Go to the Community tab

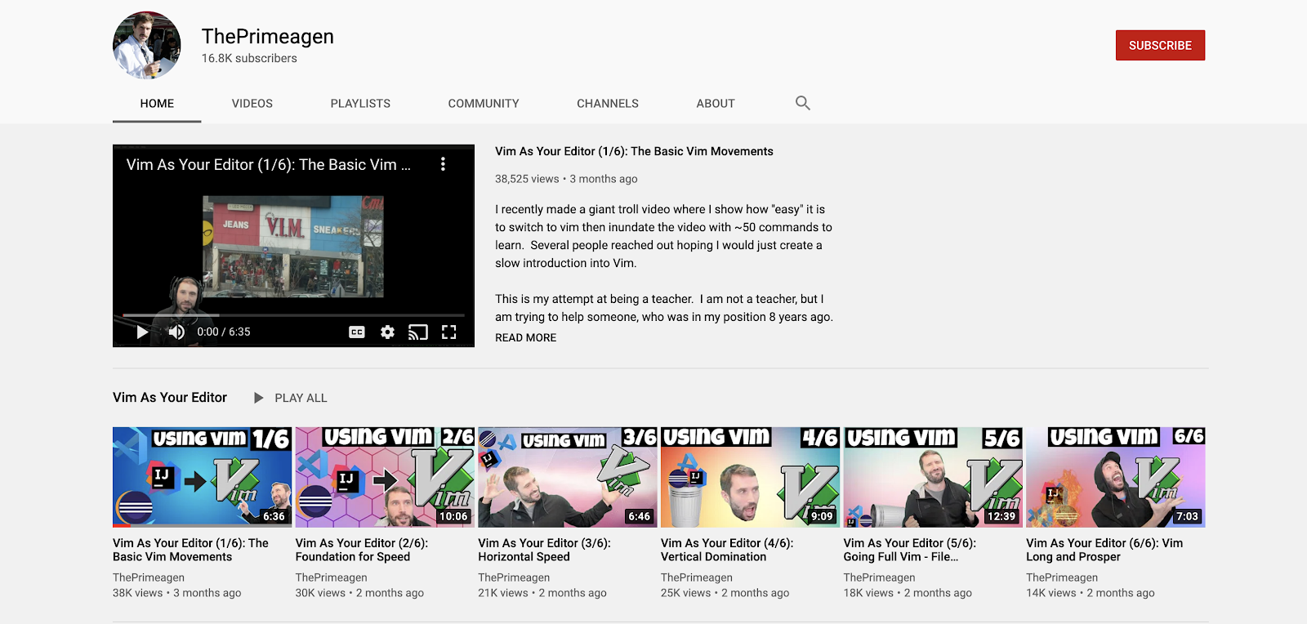pyautogui.click(x=484, y=104)
